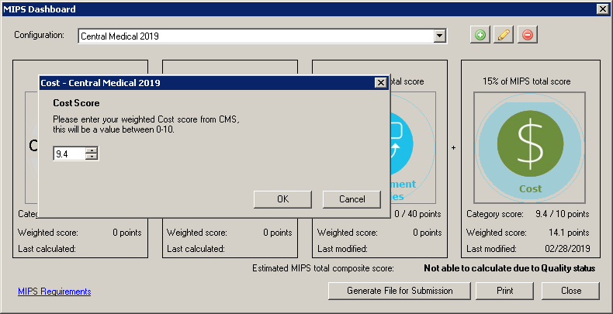Viewport: 613px width, 314px height.
Task: Click the green plus add configuration icon
Action: (x=480, y=35)
